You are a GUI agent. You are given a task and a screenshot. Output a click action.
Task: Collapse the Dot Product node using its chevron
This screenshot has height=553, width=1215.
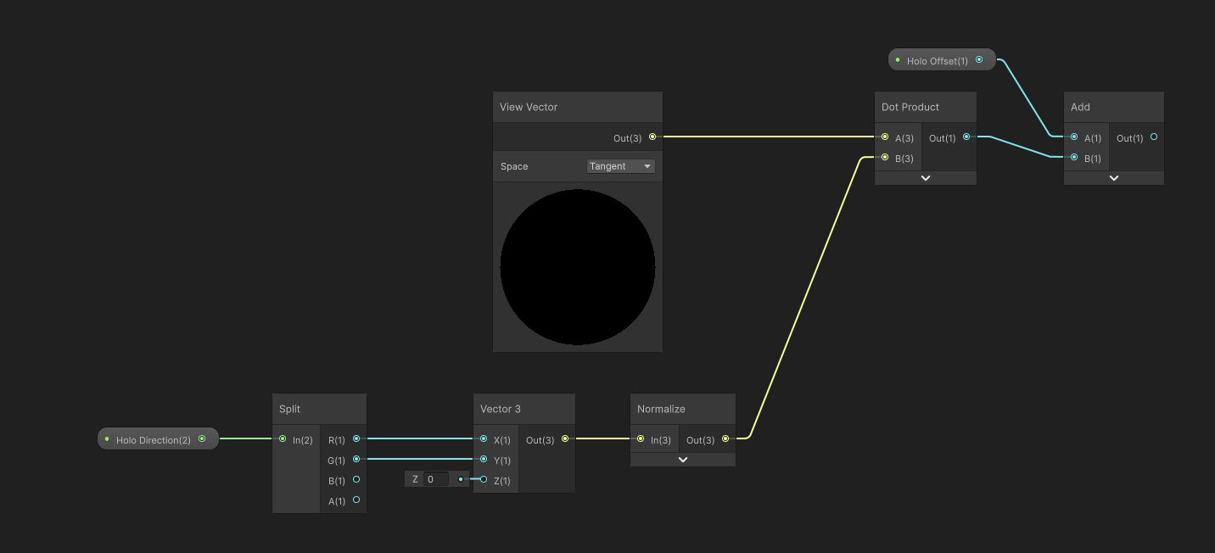tap(925, 177)
